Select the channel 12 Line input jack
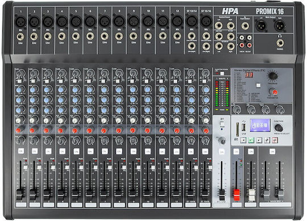Screen dimensions: 307x221 click(x=177, y=36)
